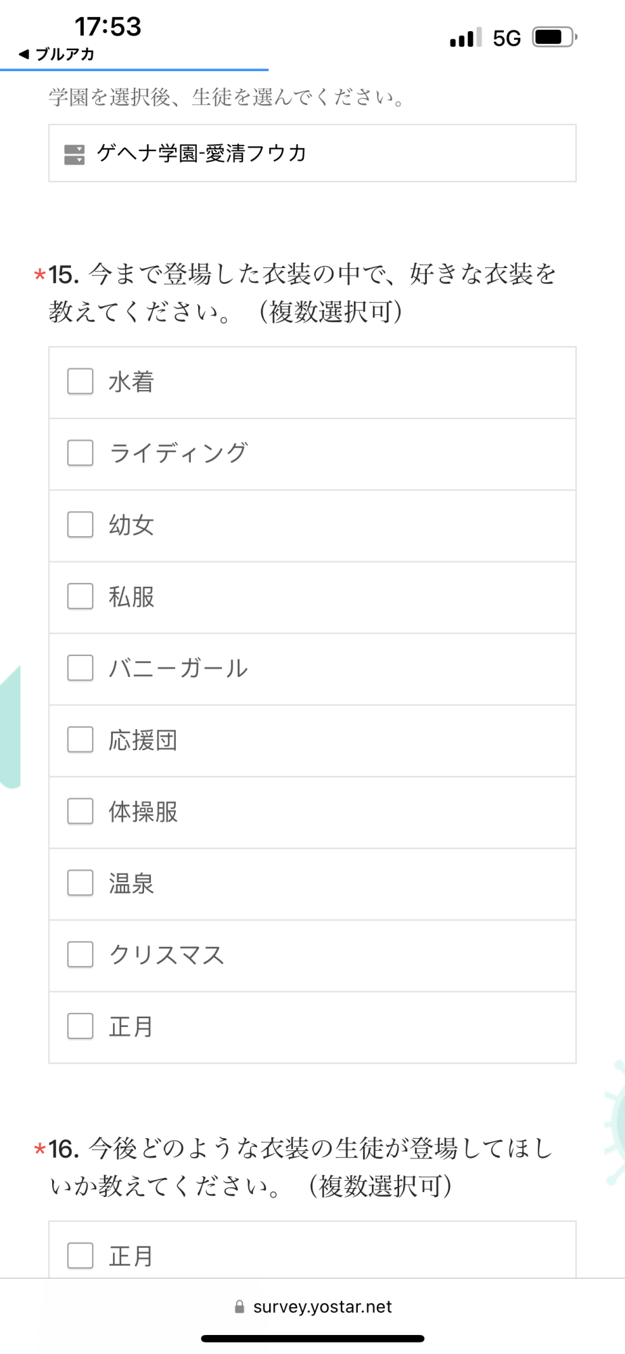Screen dimensions: 625x1354
Task: Tap the lock icon in the address bar
Action: (239, 1307)
